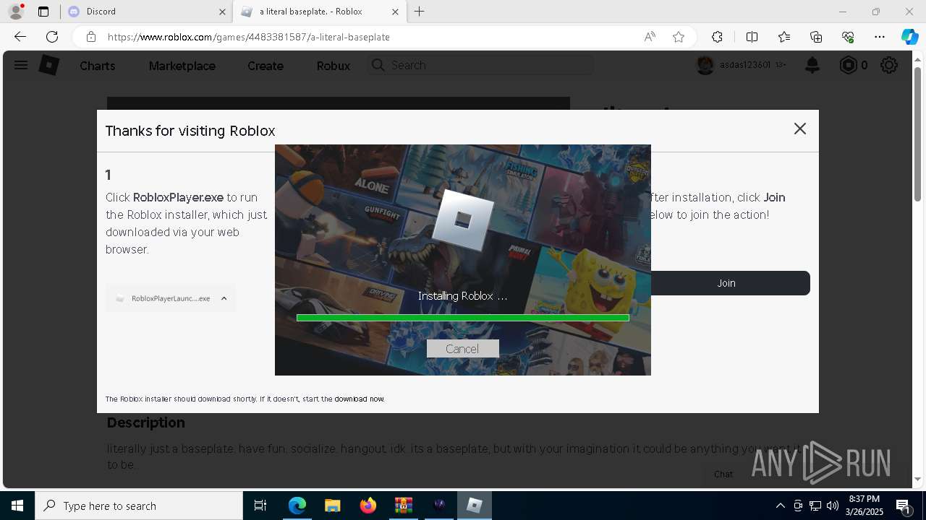Open Robux balance icon
The width and height of the screenshot is (926, 520).
(x=848, y=65)
